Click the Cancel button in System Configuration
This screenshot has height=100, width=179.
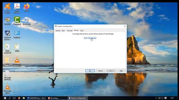pos(100,71)
